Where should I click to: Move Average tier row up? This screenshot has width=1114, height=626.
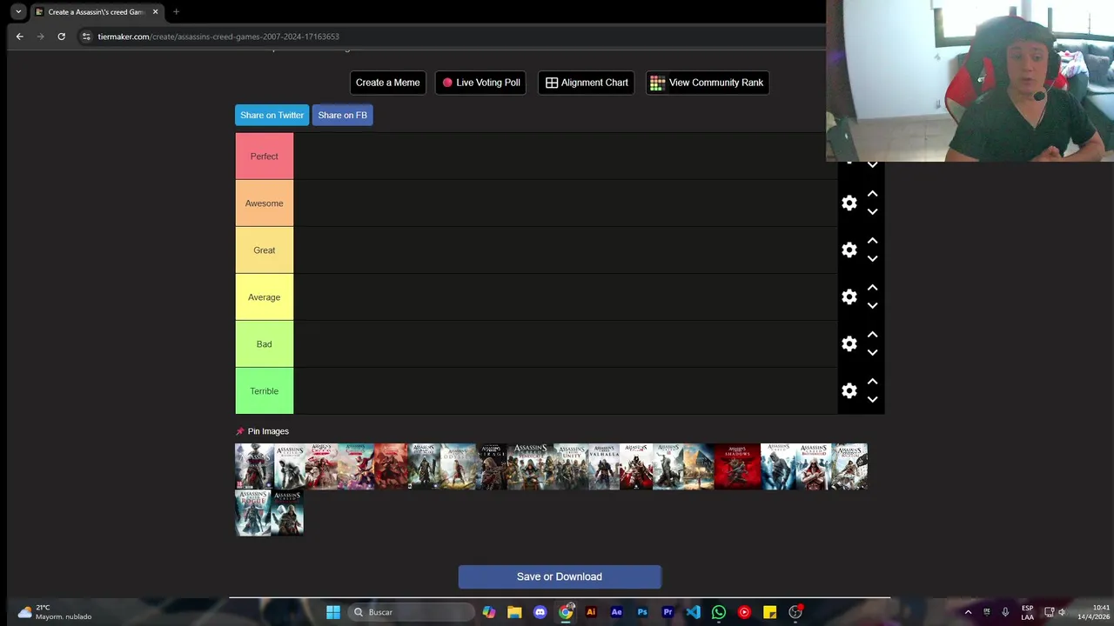[872, 288]
